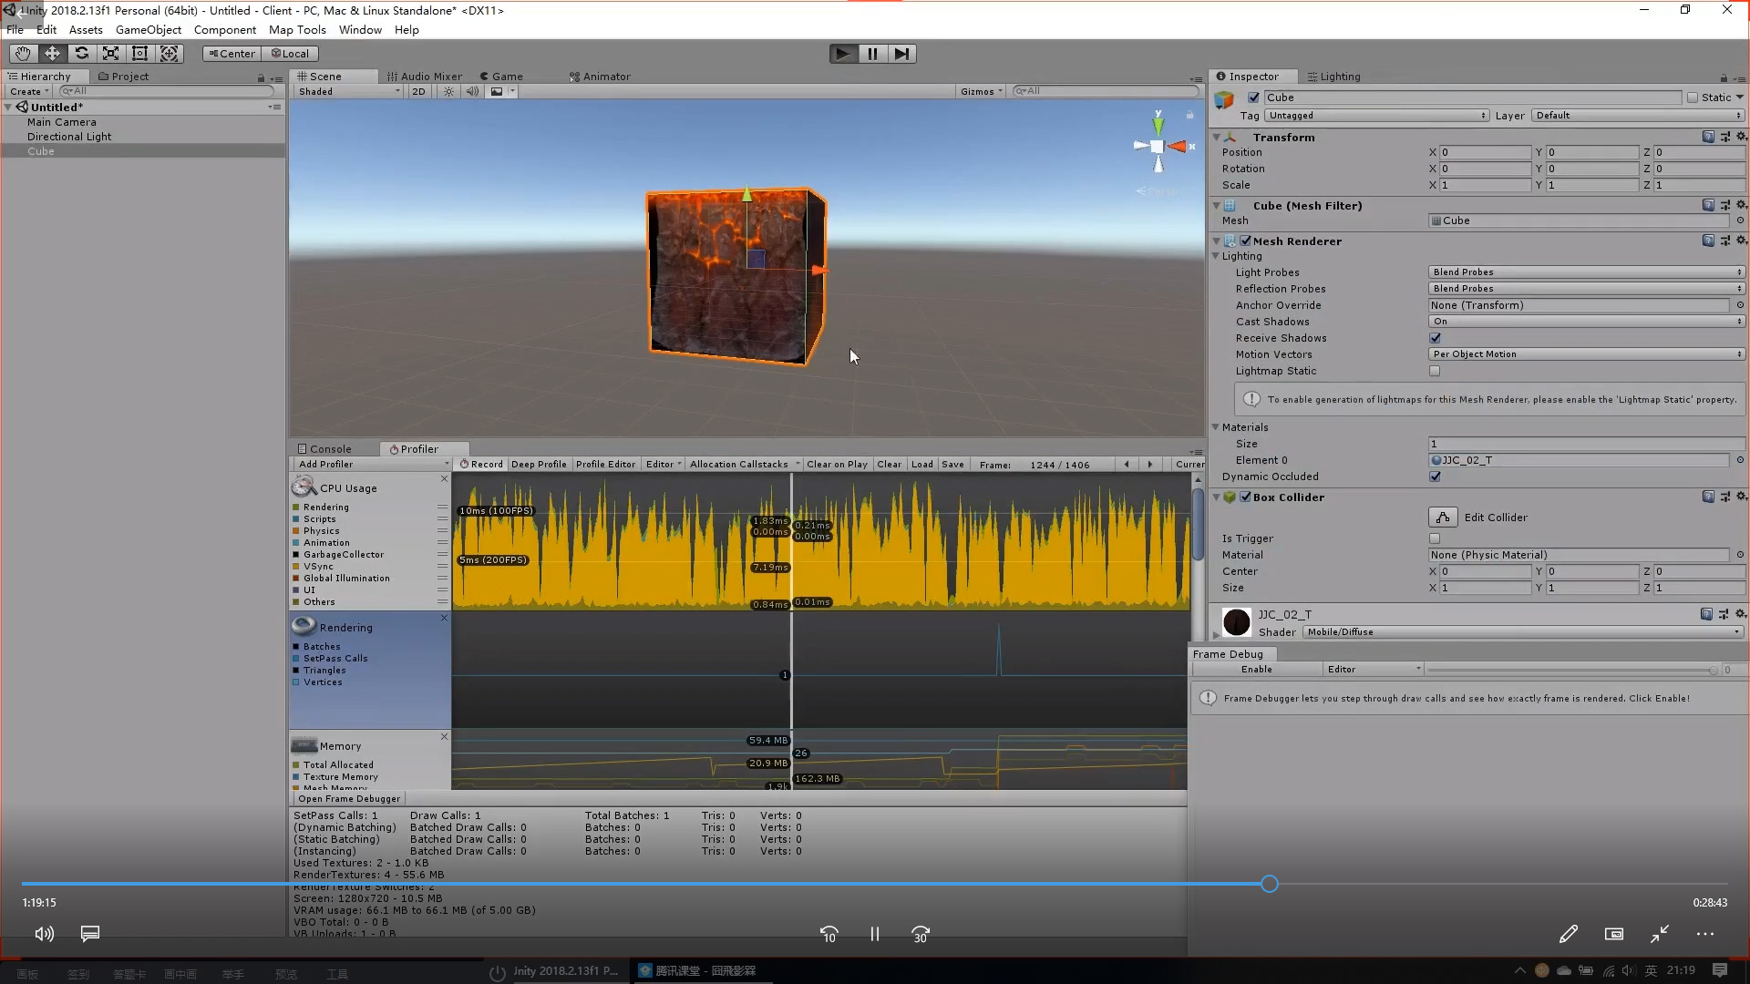Image resolution: width=1750 pixels, height=984 pixels.
Task: Click the video progress slider handle
Action: pos(1269,884)
